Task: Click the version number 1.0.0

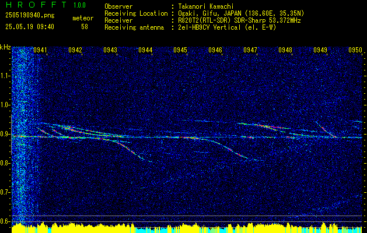Action: click(79, 5)
